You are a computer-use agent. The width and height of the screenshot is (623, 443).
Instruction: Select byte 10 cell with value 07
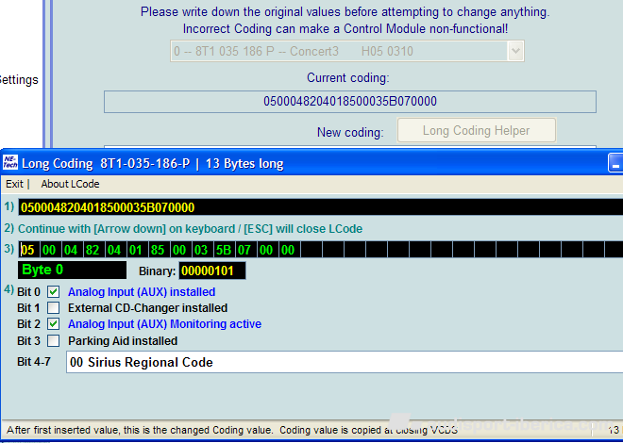coord(244,250)
